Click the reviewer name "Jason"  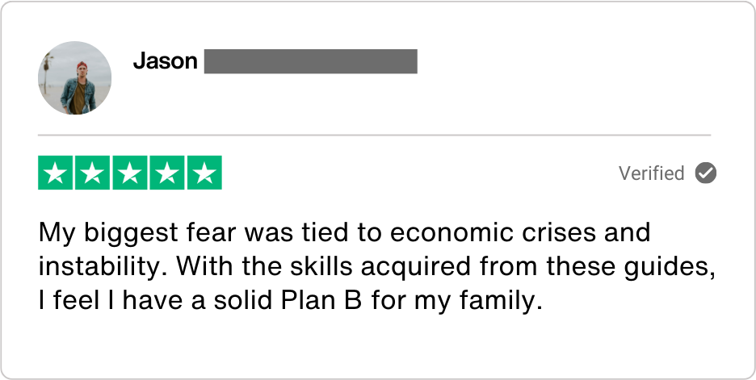pyautogui.click(x=165, y=61)
